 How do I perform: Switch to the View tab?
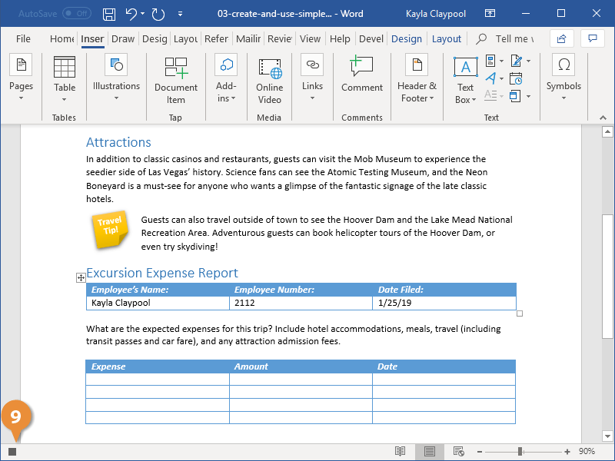click(x=310, y=39)
